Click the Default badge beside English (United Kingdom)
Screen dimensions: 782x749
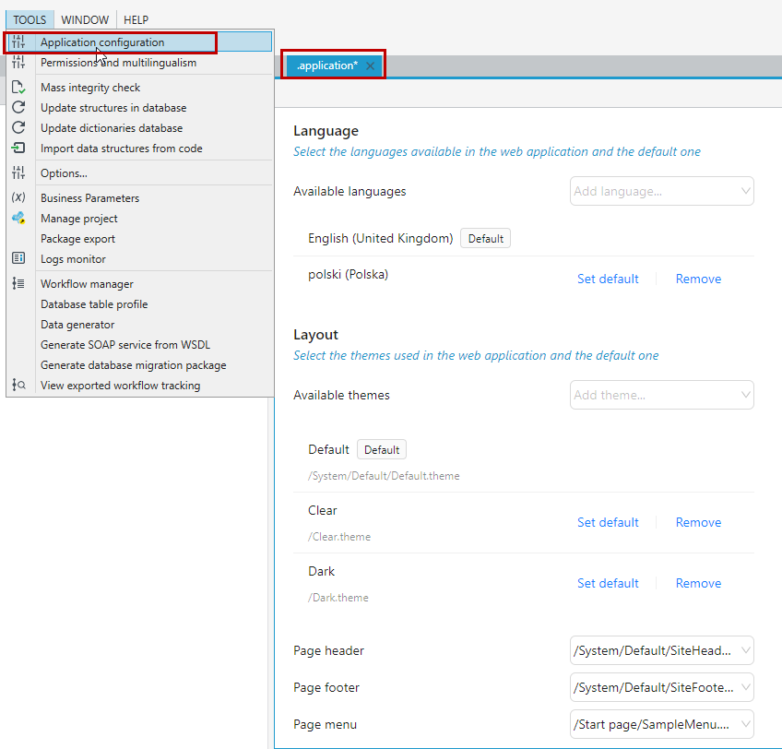[485, 239]
